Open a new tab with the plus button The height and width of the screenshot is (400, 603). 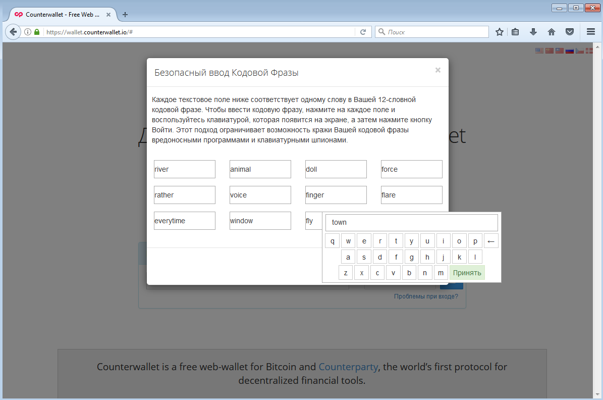pos(125,15)
